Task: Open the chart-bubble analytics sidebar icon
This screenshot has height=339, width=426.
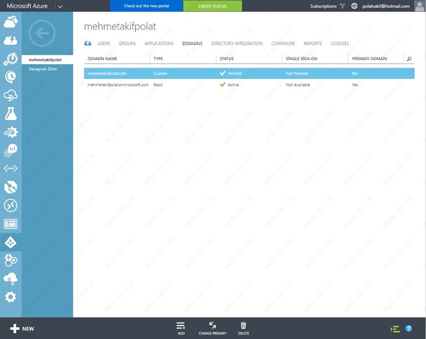Action: [x=11, y=150]
